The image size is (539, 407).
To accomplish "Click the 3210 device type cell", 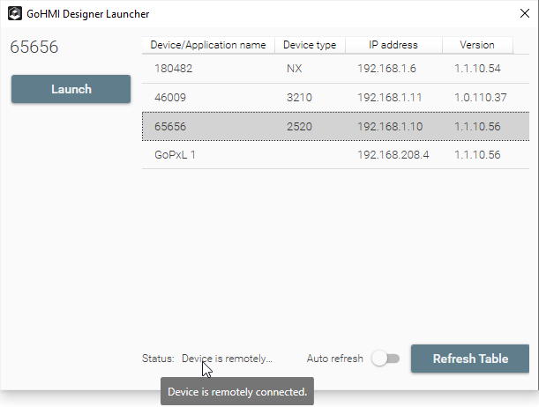I will (x=299, y=98).
